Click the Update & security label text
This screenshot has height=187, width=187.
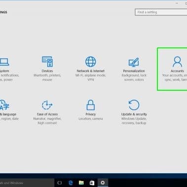(x=134, y=114)
